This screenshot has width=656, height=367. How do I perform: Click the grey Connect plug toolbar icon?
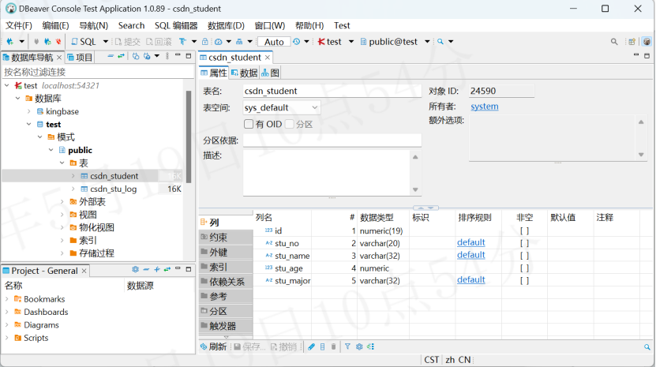[36, 41]
